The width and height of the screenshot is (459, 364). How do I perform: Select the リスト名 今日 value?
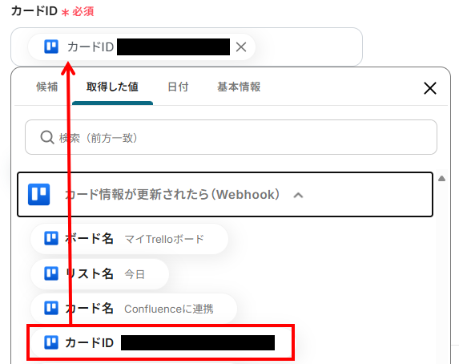point(99,273)
